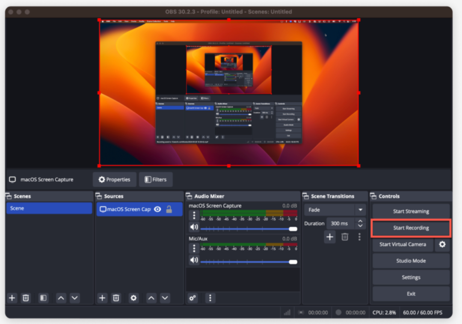Click the 0.0 dB value for macOS Screen Capture

click(289, 206)
